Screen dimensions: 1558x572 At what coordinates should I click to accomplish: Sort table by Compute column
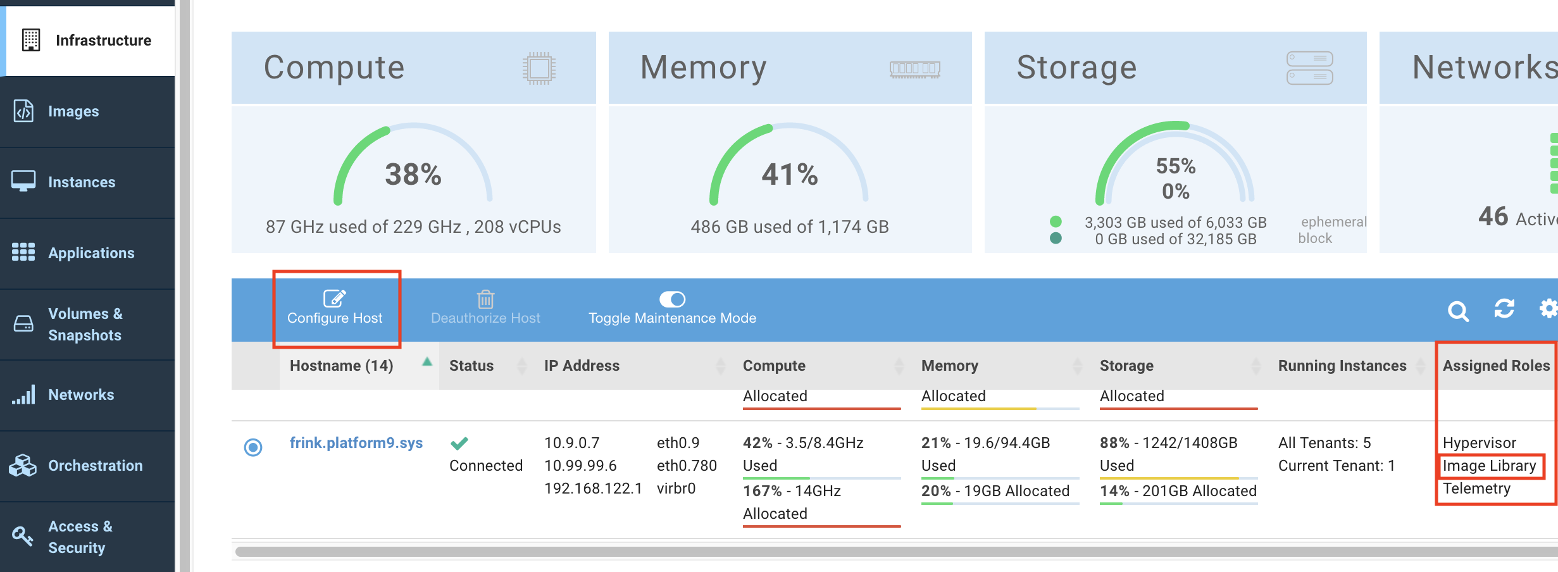899,366
